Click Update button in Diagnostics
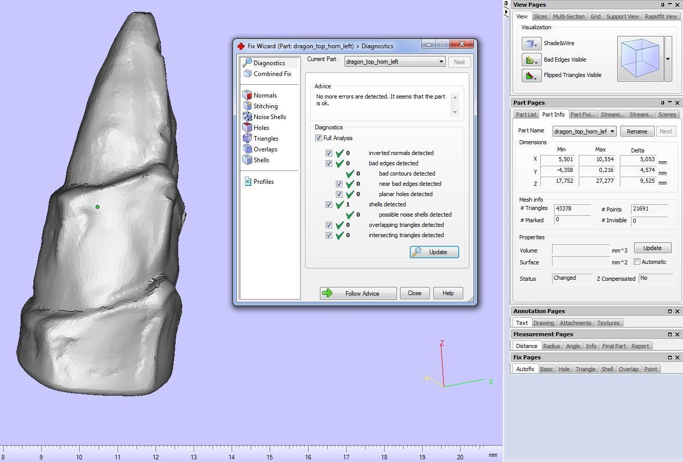 coord(434,252)
